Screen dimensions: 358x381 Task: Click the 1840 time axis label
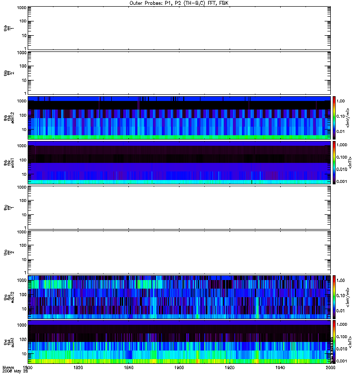tap(128, 368)
